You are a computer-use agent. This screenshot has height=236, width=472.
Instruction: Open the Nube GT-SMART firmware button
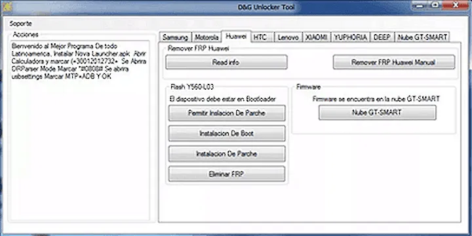point(377,113)
